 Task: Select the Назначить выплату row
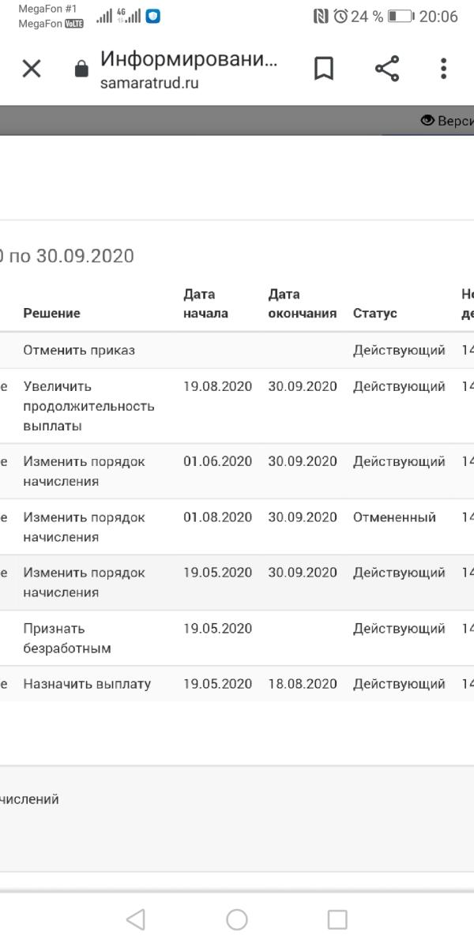point(87,684)
